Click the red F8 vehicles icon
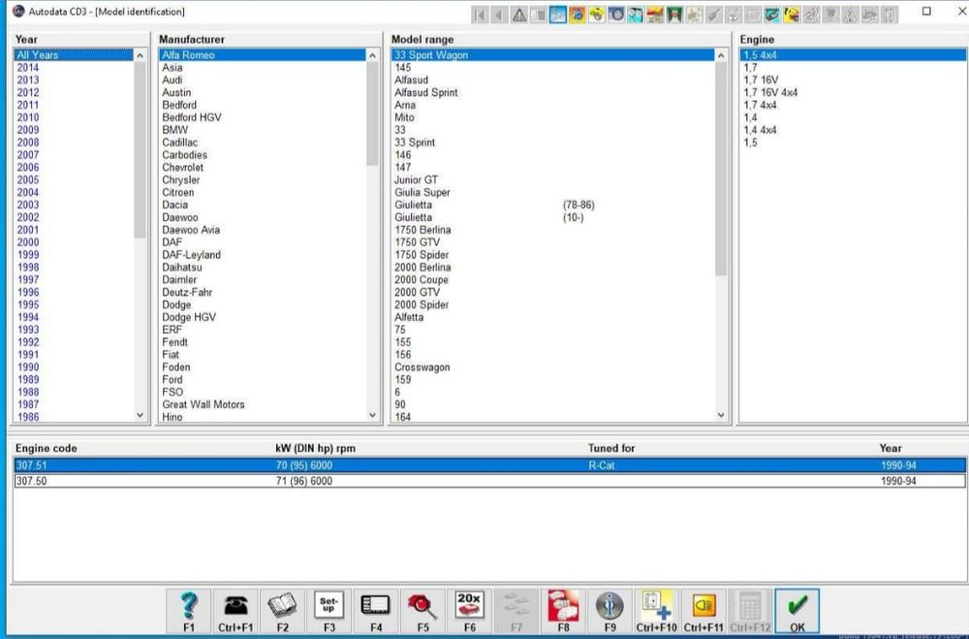969x639 pixels. coord(562,607)
